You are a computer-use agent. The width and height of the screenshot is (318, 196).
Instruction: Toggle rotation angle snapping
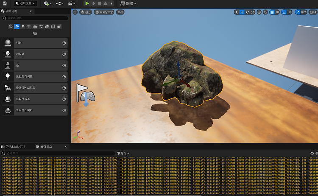click(284, 12)
